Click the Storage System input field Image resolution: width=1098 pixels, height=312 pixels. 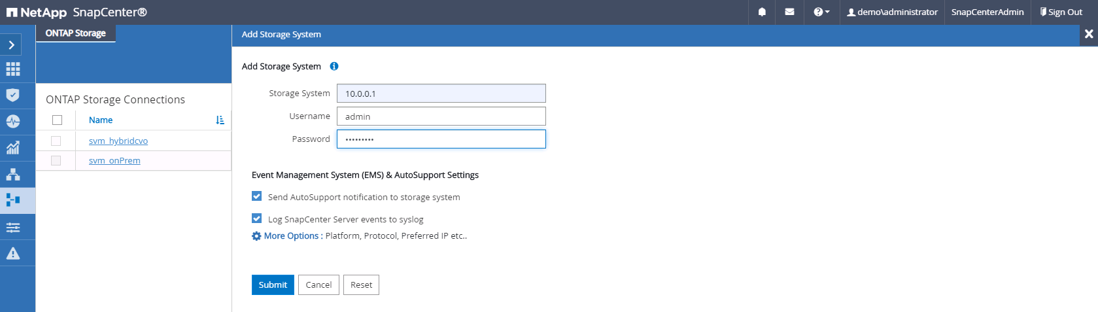click(x=441, y=94)
